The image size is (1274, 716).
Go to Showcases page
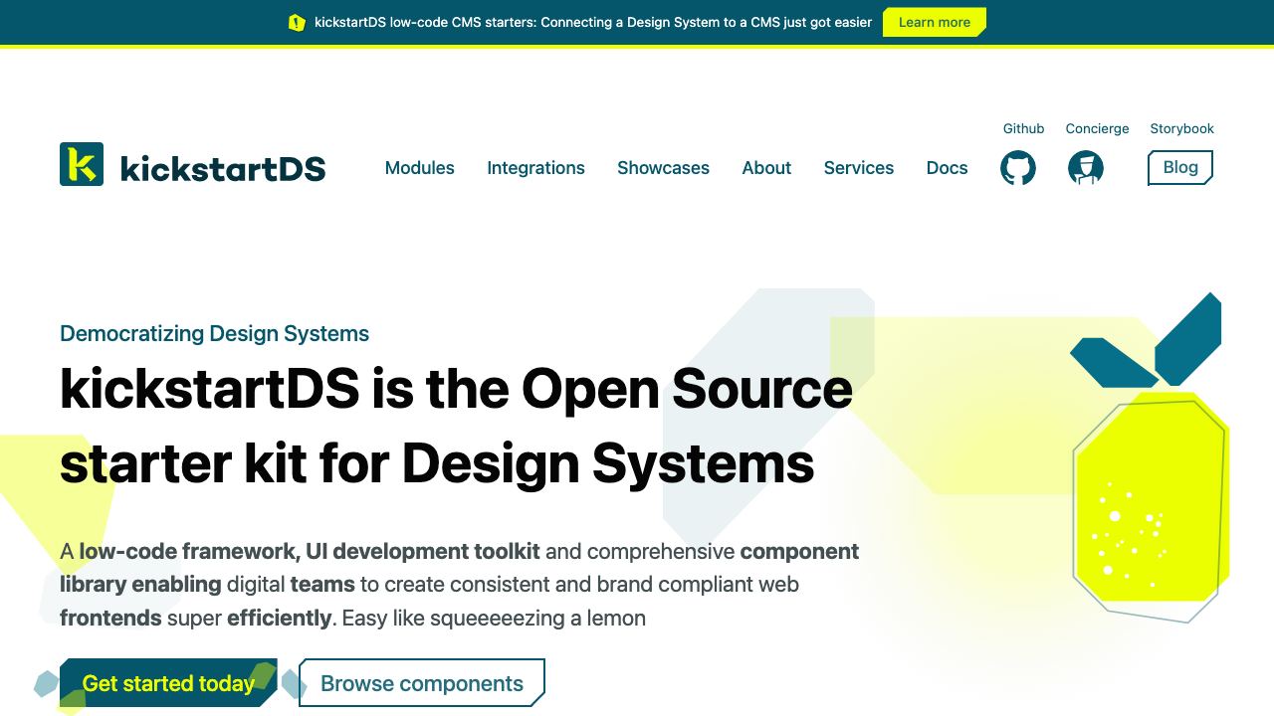click(x=663, y=168)
